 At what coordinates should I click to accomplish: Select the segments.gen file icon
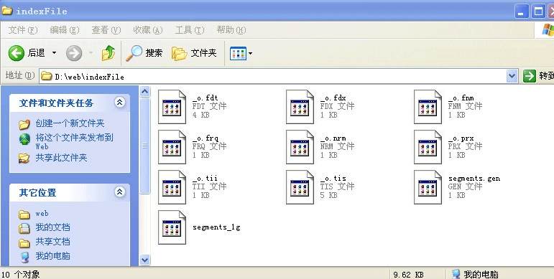pos(428,187)
